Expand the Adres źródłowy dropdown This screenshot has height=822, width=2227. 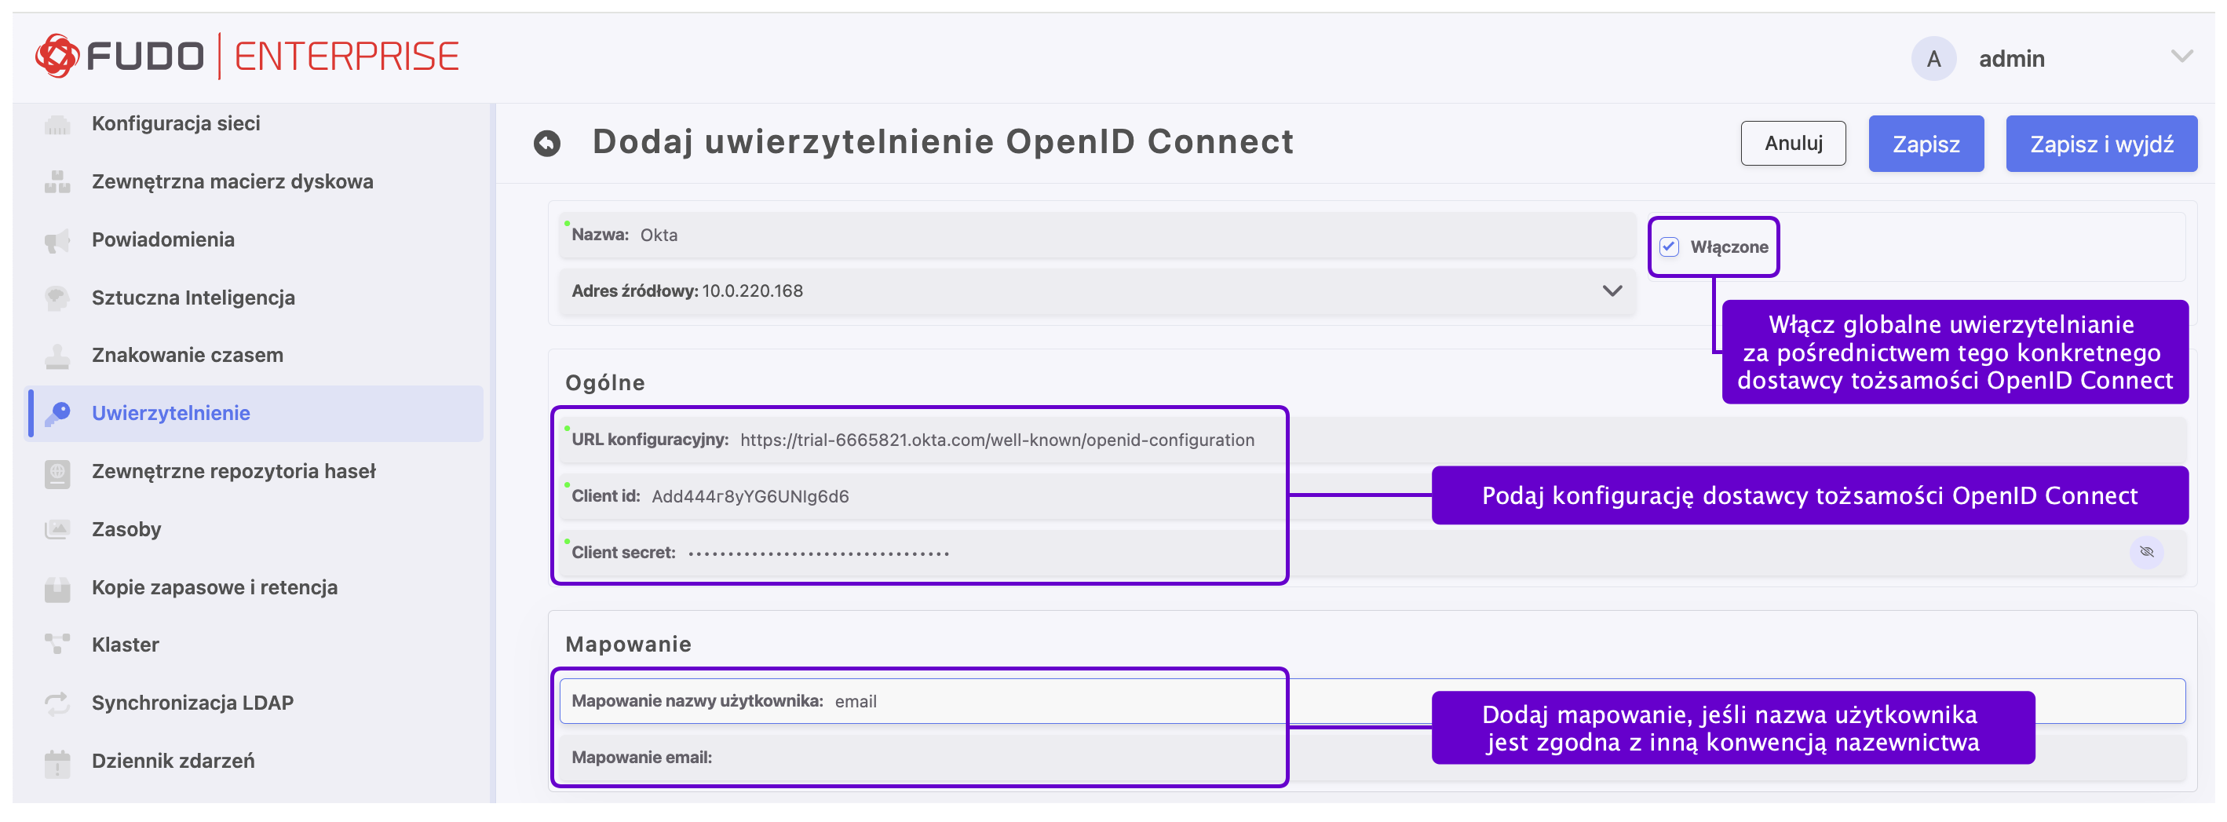coord(1612,291)
